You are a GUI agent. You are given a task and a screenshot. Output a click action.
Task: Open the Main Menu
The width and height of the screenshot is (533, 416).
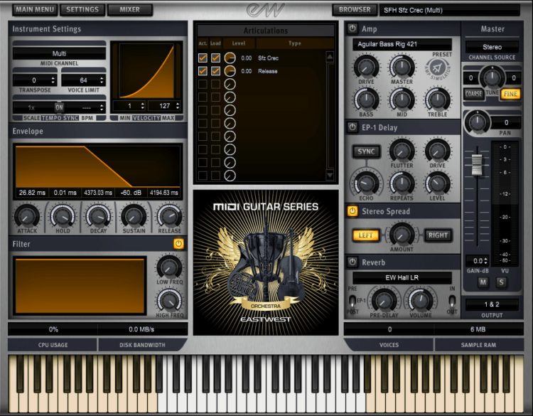coord(35,10)
